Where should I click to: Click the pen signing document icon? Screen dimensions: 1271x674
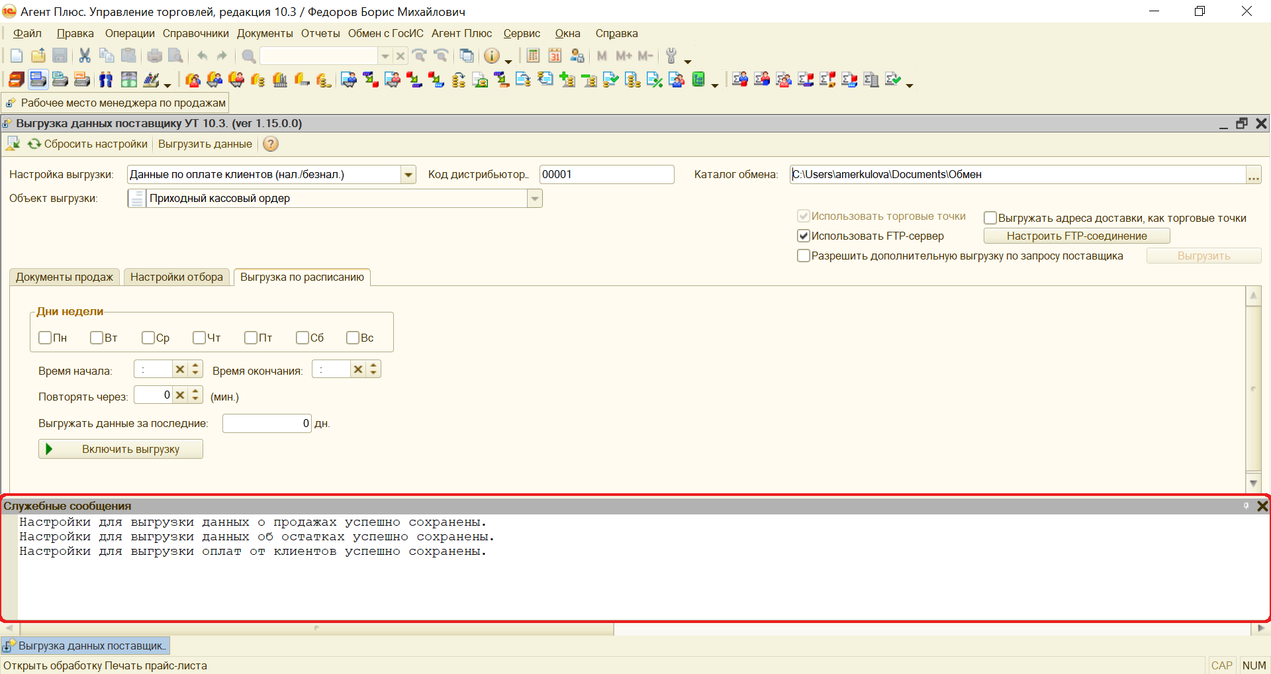[x=151, y=80]
